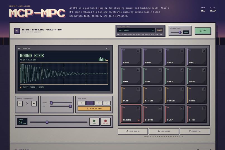Viewport: 225px width, 150px height.
Task: Move the tempo slider
Action: [x=59, y=122]
